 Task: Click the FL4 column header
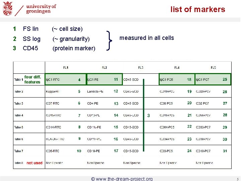click(177, 68)
